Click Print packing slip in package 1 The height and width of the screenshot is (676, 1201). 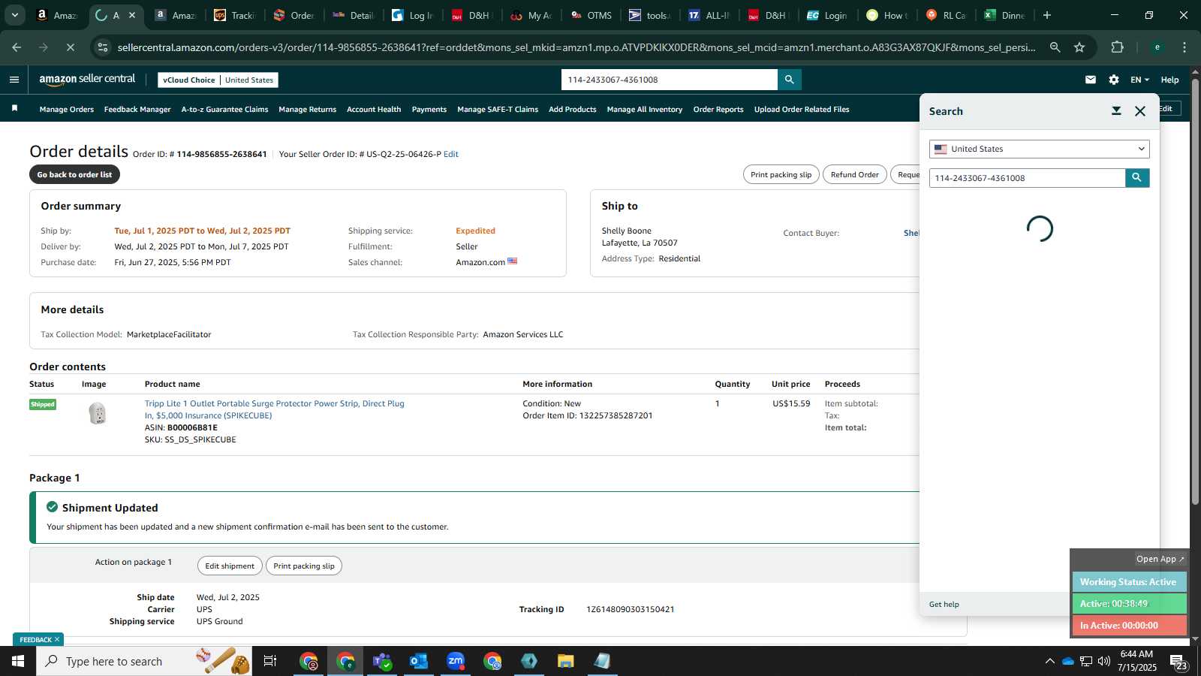[304, 566]
